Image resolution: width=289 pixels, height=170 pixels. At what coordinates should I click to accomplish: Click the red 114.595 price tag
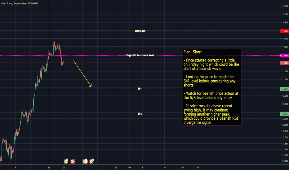(284, 31)
